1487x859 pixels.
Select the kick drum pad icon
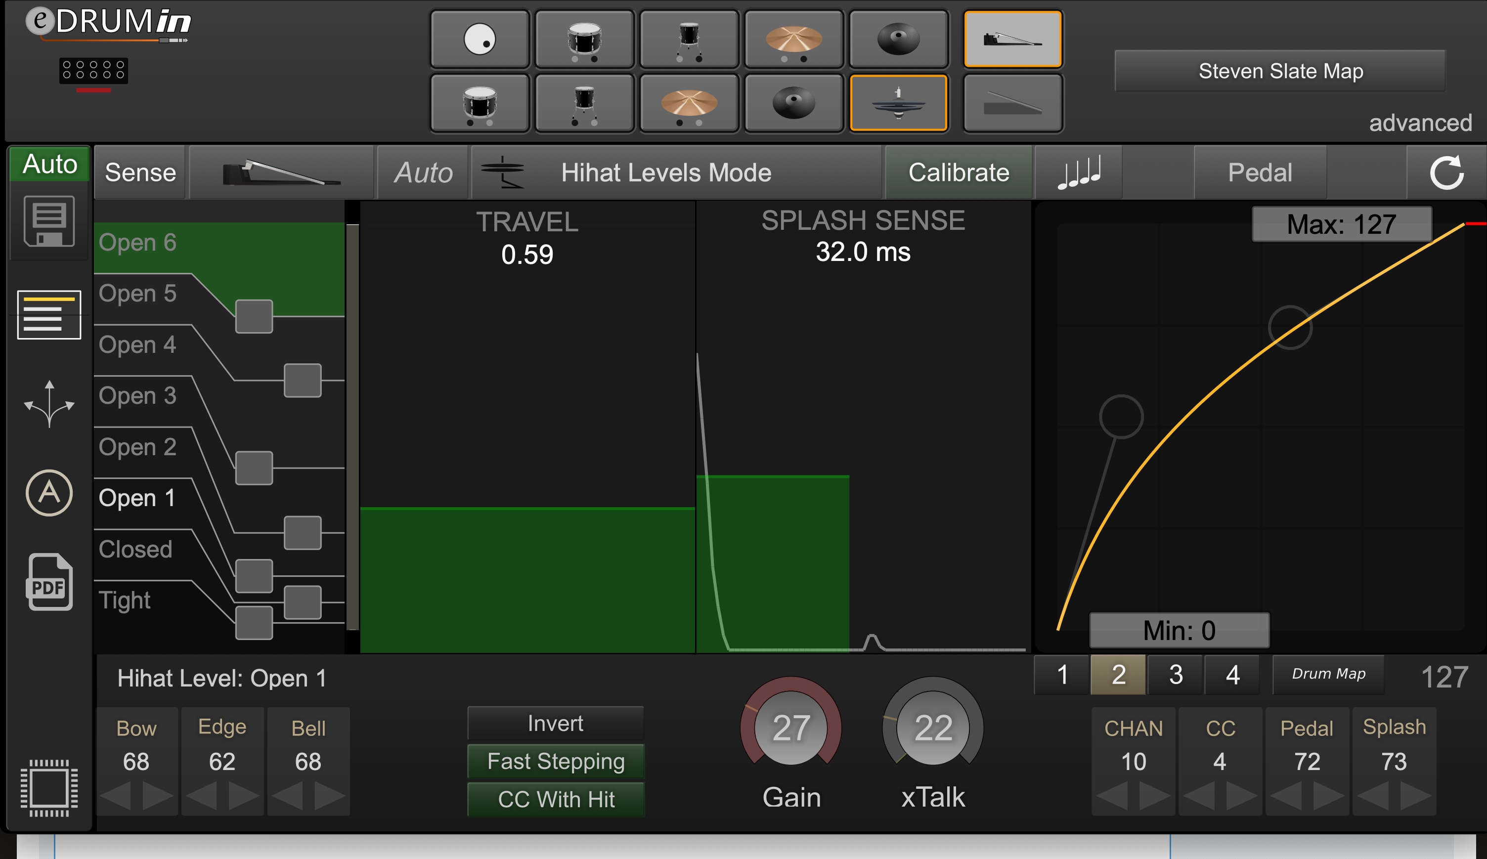(x=479, y=39)
